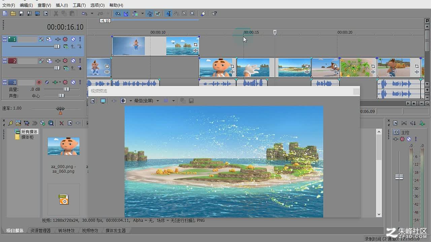The image size is (431, 242).
Task: Click Import Media icon in project media
Action: point(19,123)
